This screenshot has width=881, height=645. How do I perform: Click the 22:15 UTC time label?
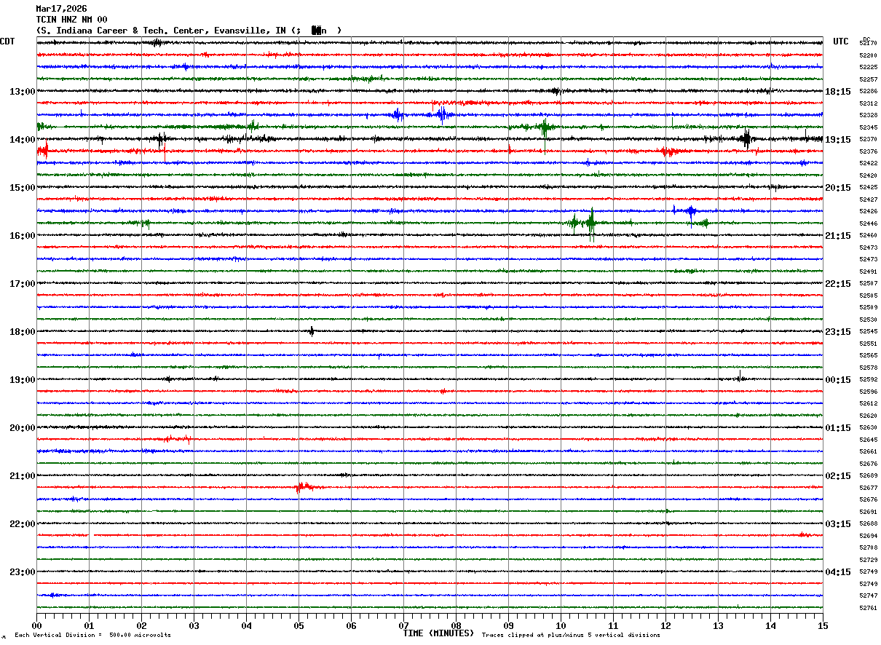(838, 284)
